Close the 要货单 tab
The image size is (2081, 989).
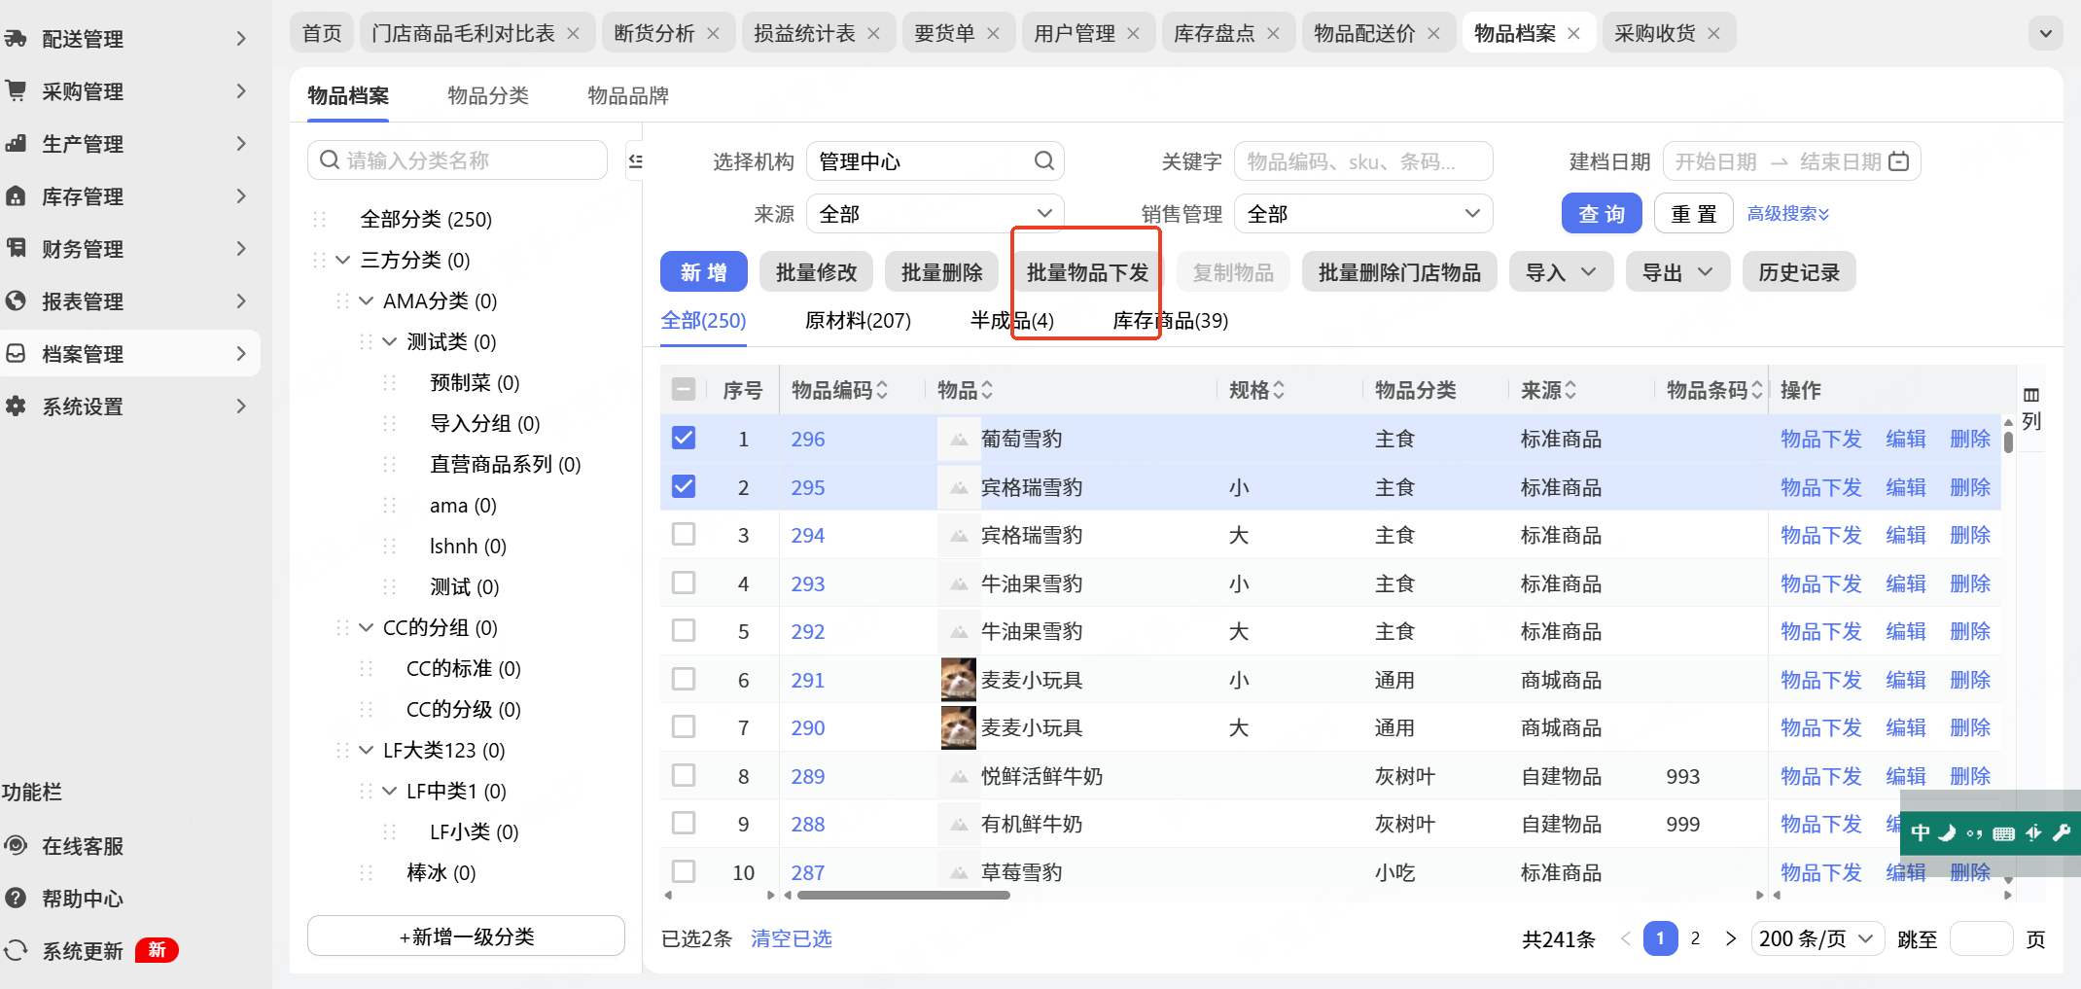point(994,34)
